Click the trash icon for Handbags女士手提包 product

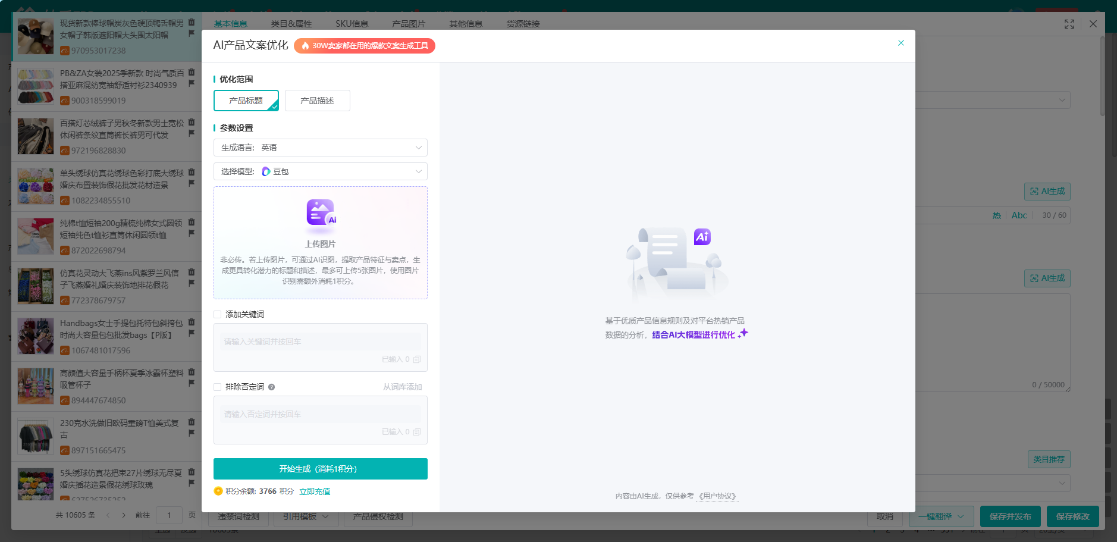192,322
